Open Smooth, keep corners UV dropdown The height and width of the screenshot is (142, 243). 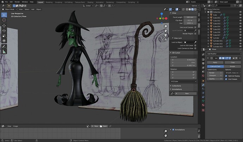[233, 73]
